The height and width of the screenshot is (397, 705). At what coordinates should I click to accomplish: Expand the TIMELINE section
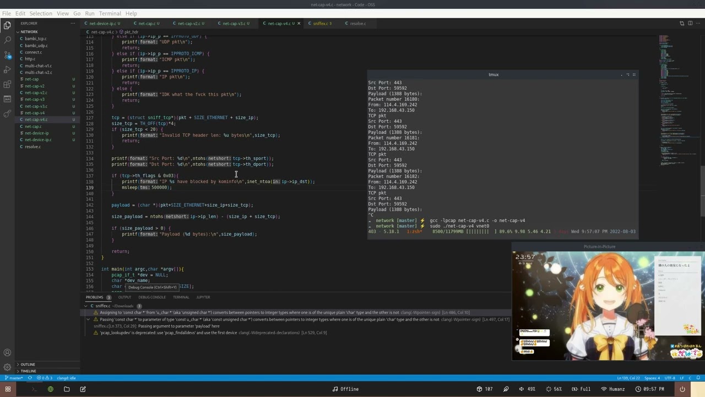point(28,371)
